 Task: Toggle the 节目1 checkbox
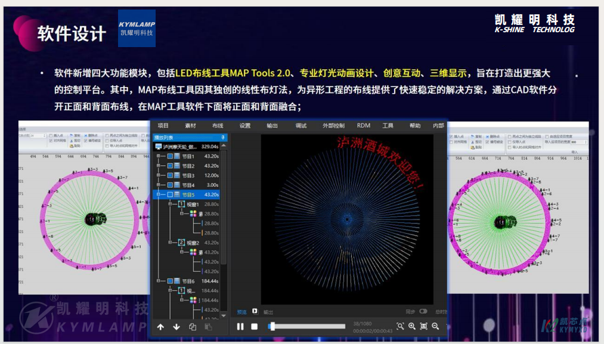(170, 156)
